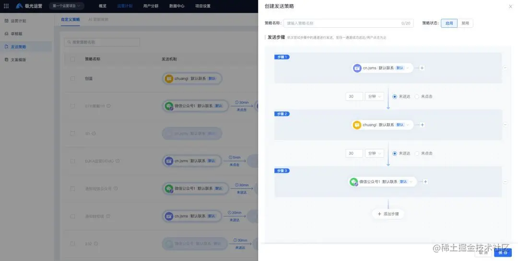Click the 5min delay label in BJKA运营DEMO row
The width and height of the screenshot is (518, 261).
point(235,158)
